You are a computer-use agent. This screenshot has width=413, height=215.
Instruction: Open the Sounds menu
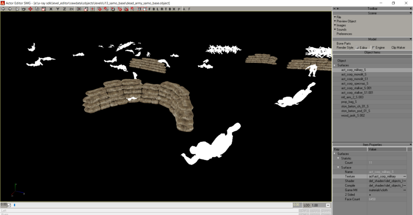pos(342,30)
